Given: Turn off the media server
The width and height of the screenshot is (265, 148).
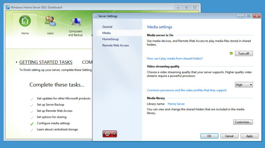Looking at the screenshot, I should [244, 53].
